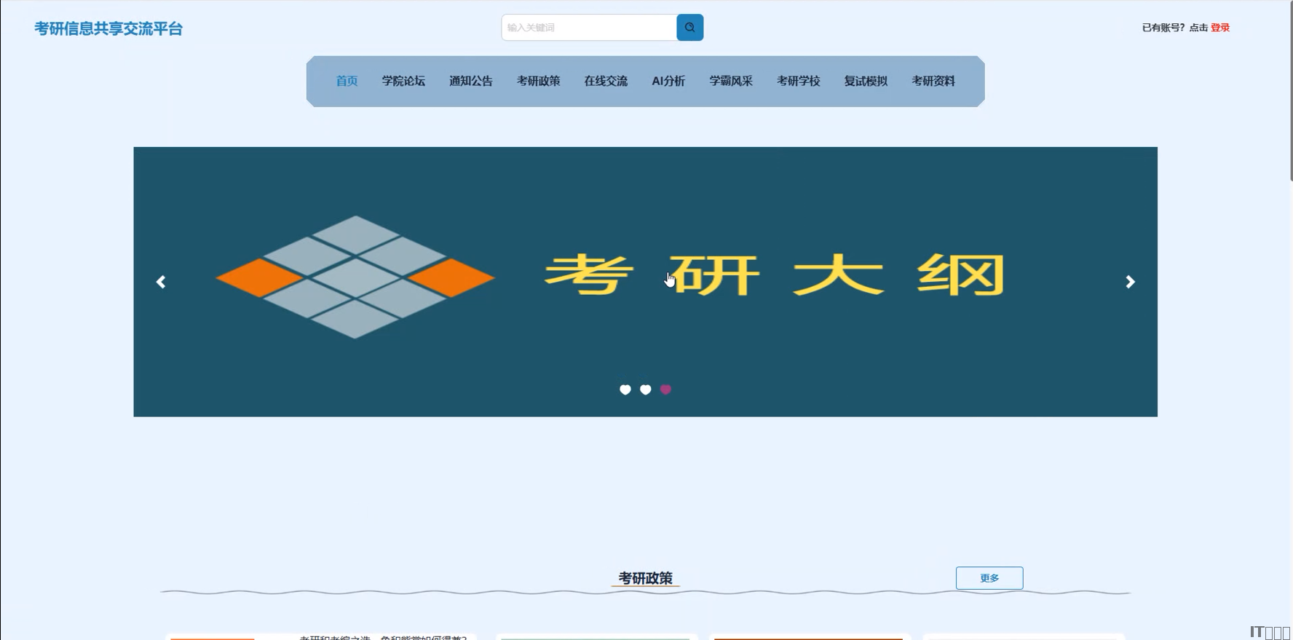The width and height of the screenshot is (1293, 640).
Task: Open 考研政策 in navigation bar
Action: (x=538, y=81)
